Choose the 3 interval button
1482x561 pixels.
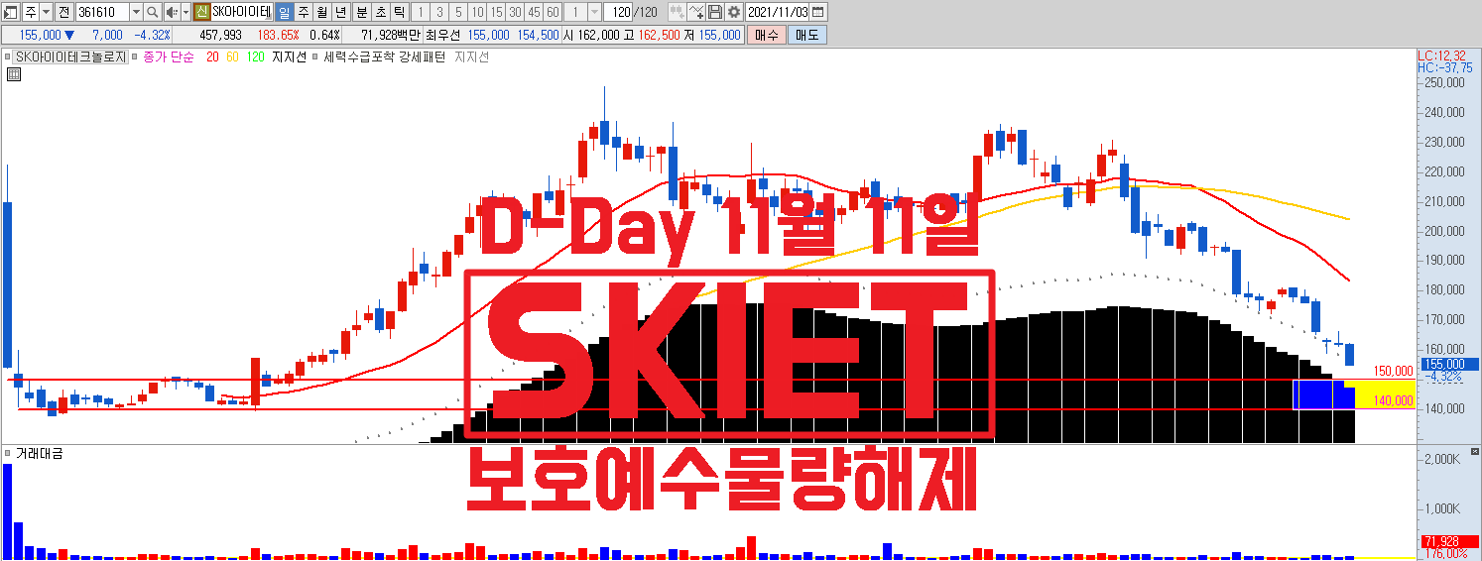[x=438, y=12]
